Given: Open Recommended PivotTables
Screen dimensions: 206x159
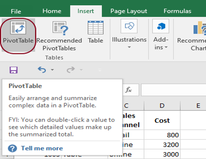Looking at the screenshot, I should tap(59, 36).
